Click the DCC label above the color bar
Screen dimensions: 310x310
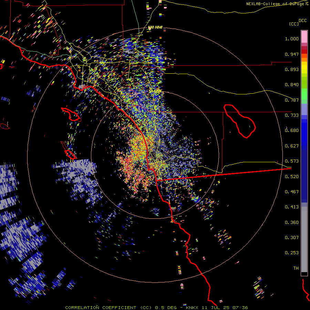[x=302, y=21]
